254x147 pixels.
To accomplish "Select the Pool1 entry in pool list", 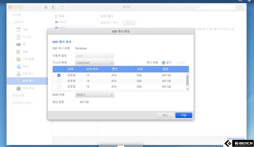I will pyautogui.click(x=75, y=22).
